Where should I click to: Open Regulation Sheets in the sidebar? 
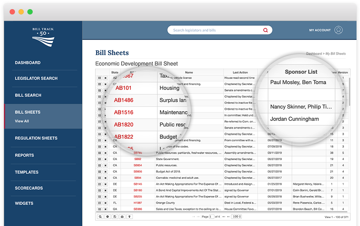pos(36,138)
